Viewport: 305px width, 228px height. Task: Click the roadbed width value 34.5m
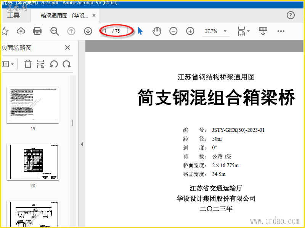click(218, 174)
